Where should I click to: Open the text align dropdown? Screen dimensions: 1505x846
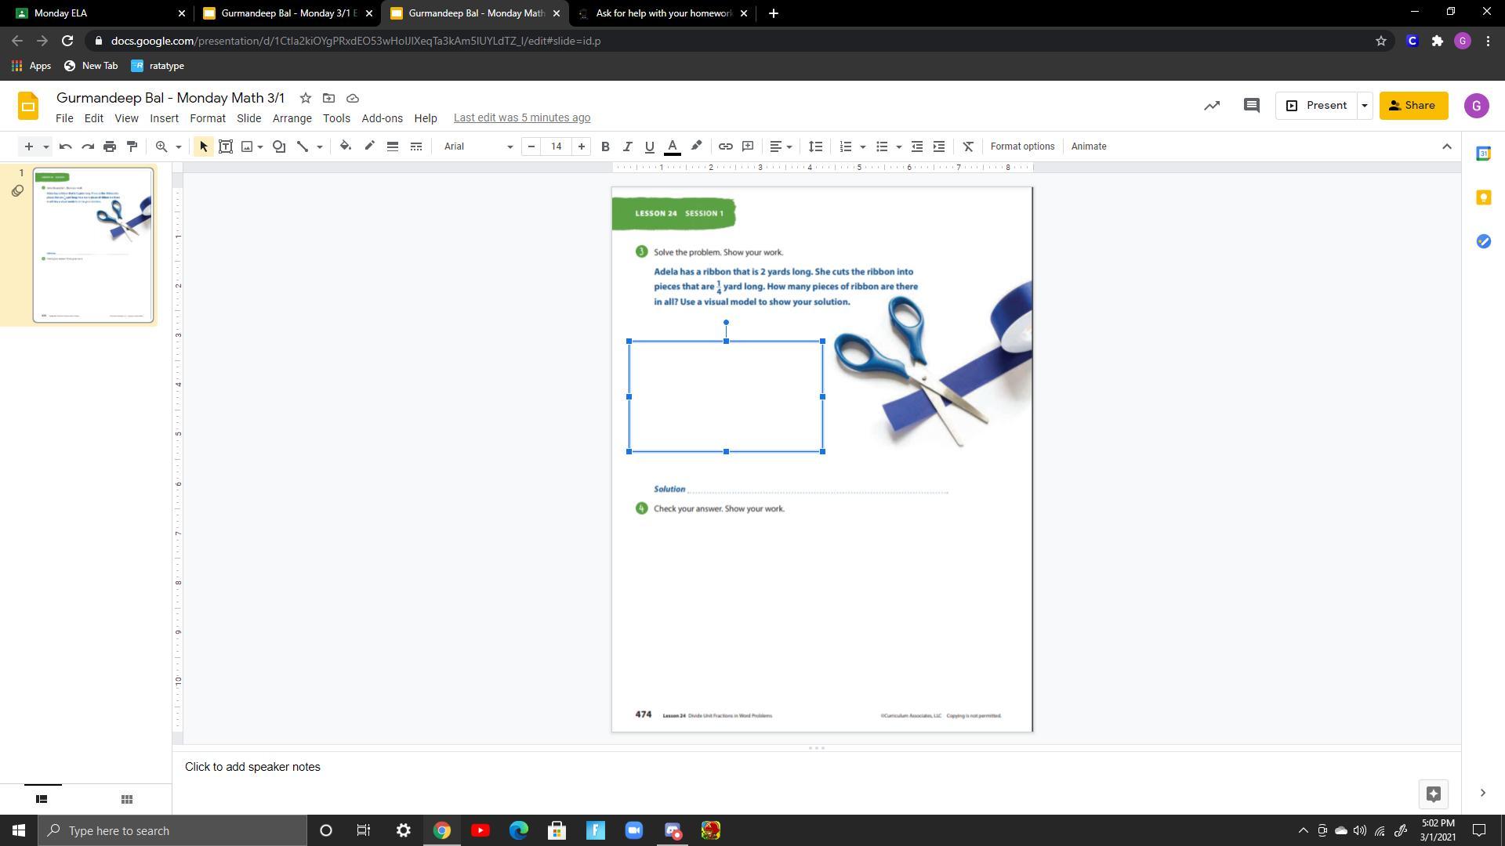[780, 146]
